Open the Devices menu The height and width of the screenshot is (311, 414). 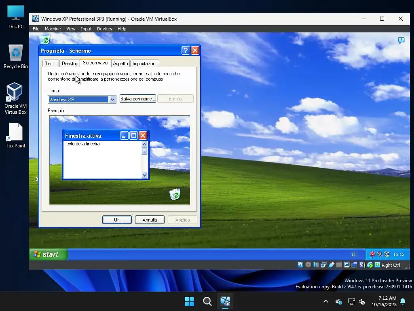click(x=105, y=29)
